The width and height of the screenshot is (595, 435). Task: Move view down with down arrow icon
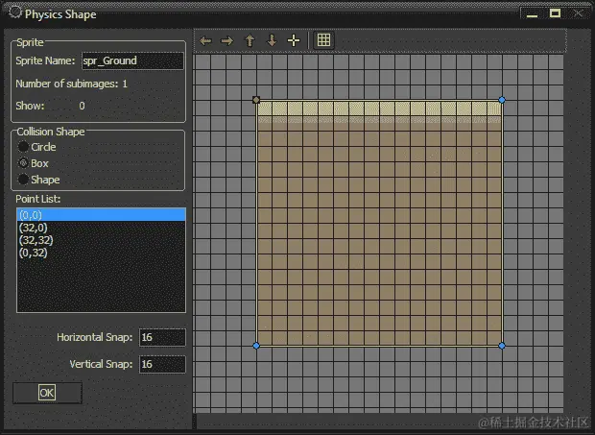pos(272,40)
